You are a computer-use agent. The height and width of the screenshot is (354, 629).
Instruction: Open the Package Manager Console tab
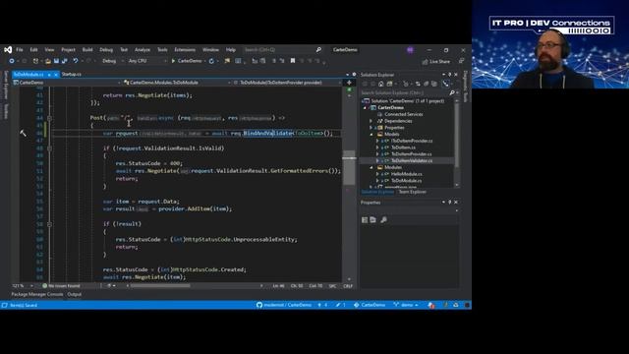tap(37, 294)
